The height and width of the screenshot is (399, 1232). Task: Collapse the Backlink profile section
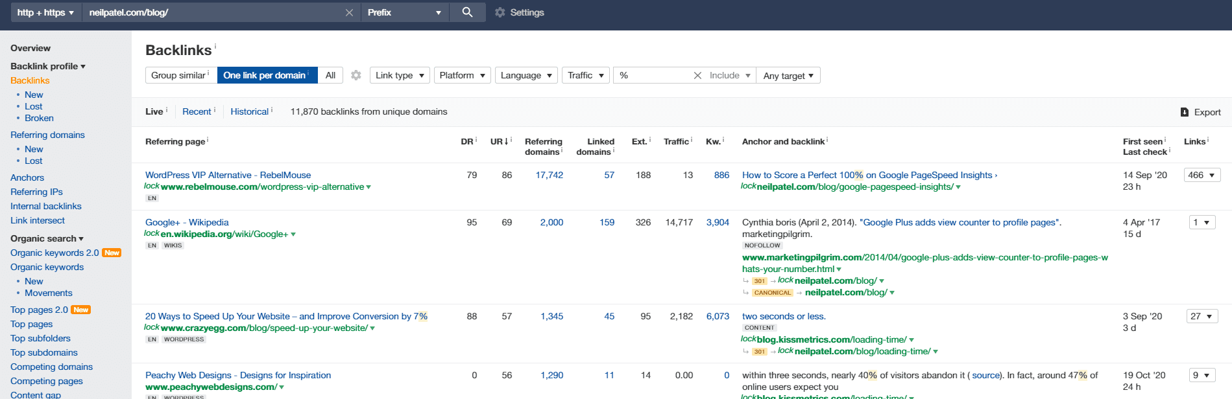pos(48,66)
